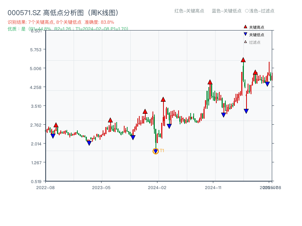Click the 2022-08 x-axis label
This screenshot has height=226, width=302.
pos(45,188)
